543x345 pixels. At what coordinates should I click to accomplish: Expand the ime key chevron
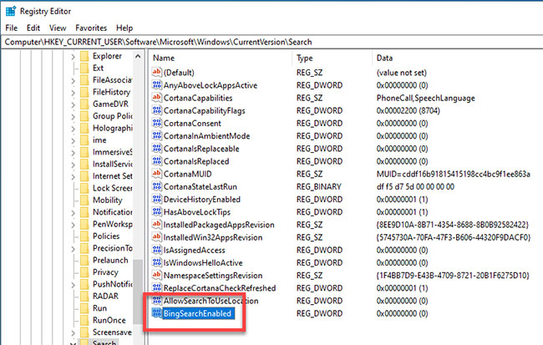coord(73,140)
